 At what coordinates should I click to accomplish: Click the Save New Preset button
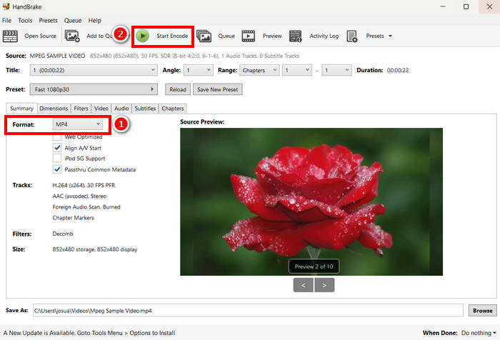(x=218, y=89)
